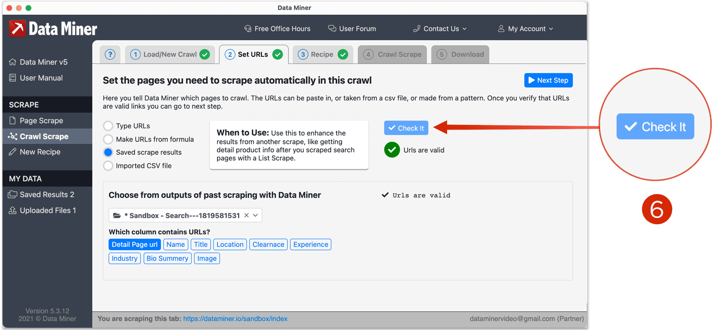Choose Make URLs from formula option

[x=108, y=139]
